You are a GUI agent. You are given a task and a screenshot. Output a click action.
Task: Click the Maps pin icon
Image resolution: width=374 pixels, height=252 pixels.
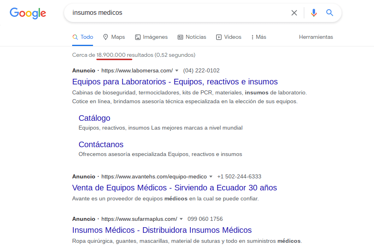(x=105, y=37)
